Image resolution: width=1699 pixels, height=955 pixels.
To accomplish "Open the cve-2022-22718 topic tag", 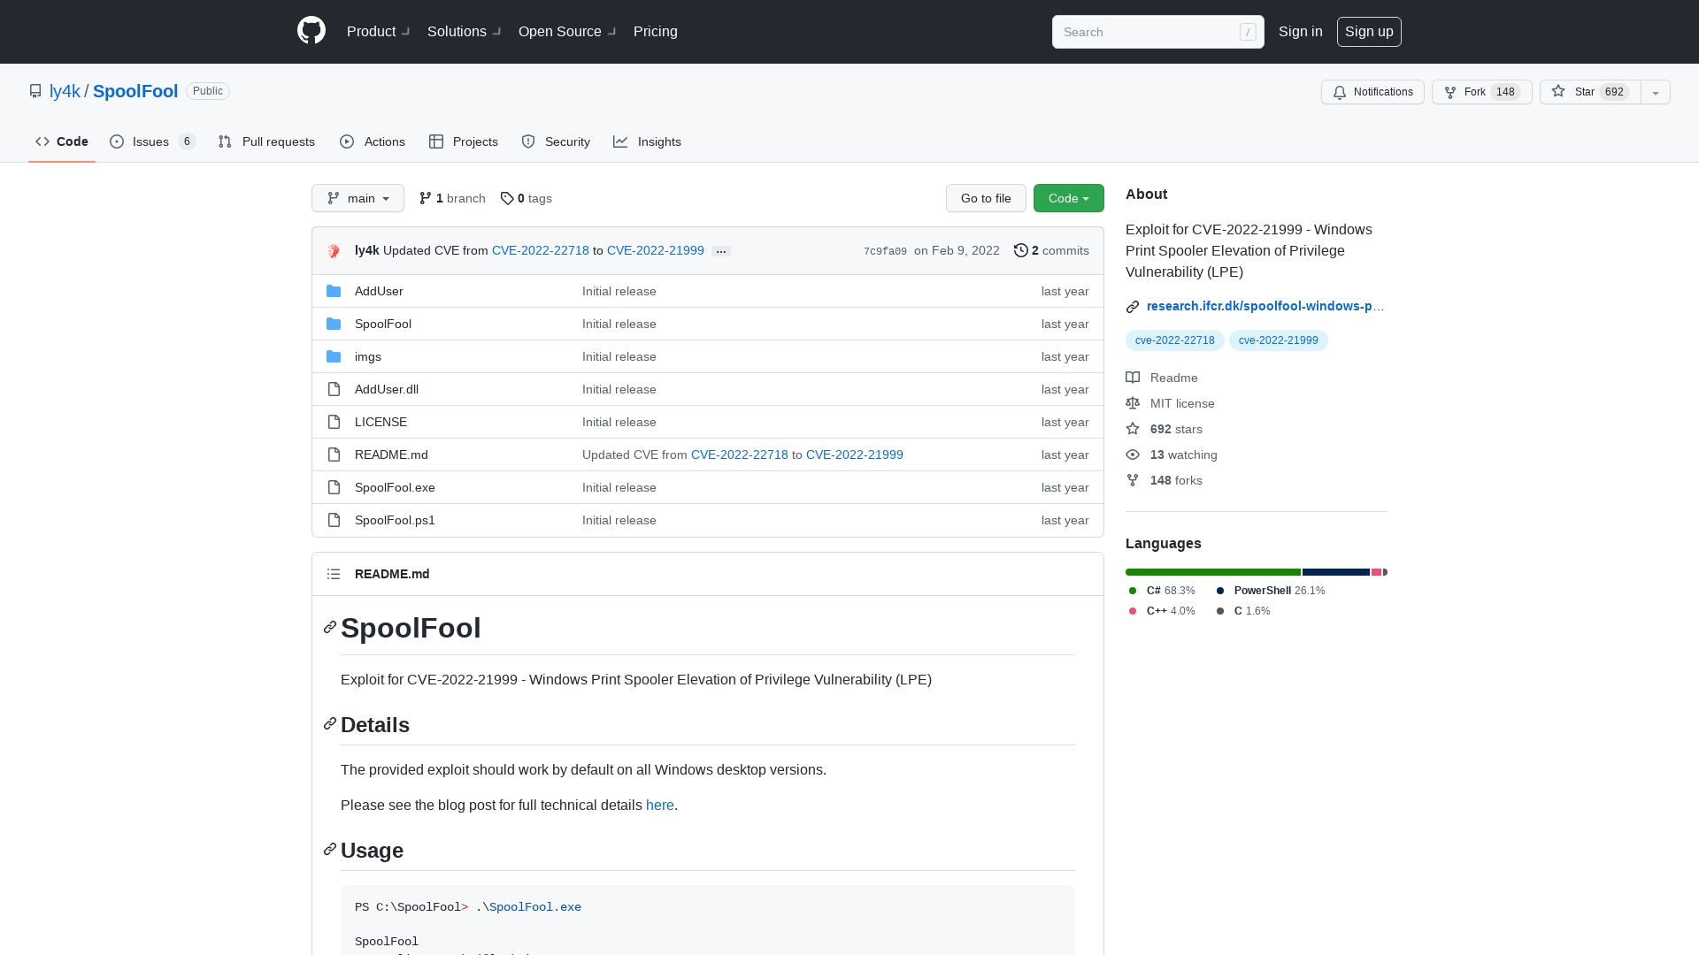I will 1175,340.
